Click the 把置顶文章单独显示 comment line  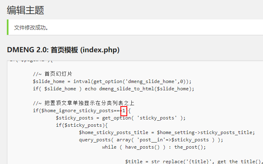(84, 103)
